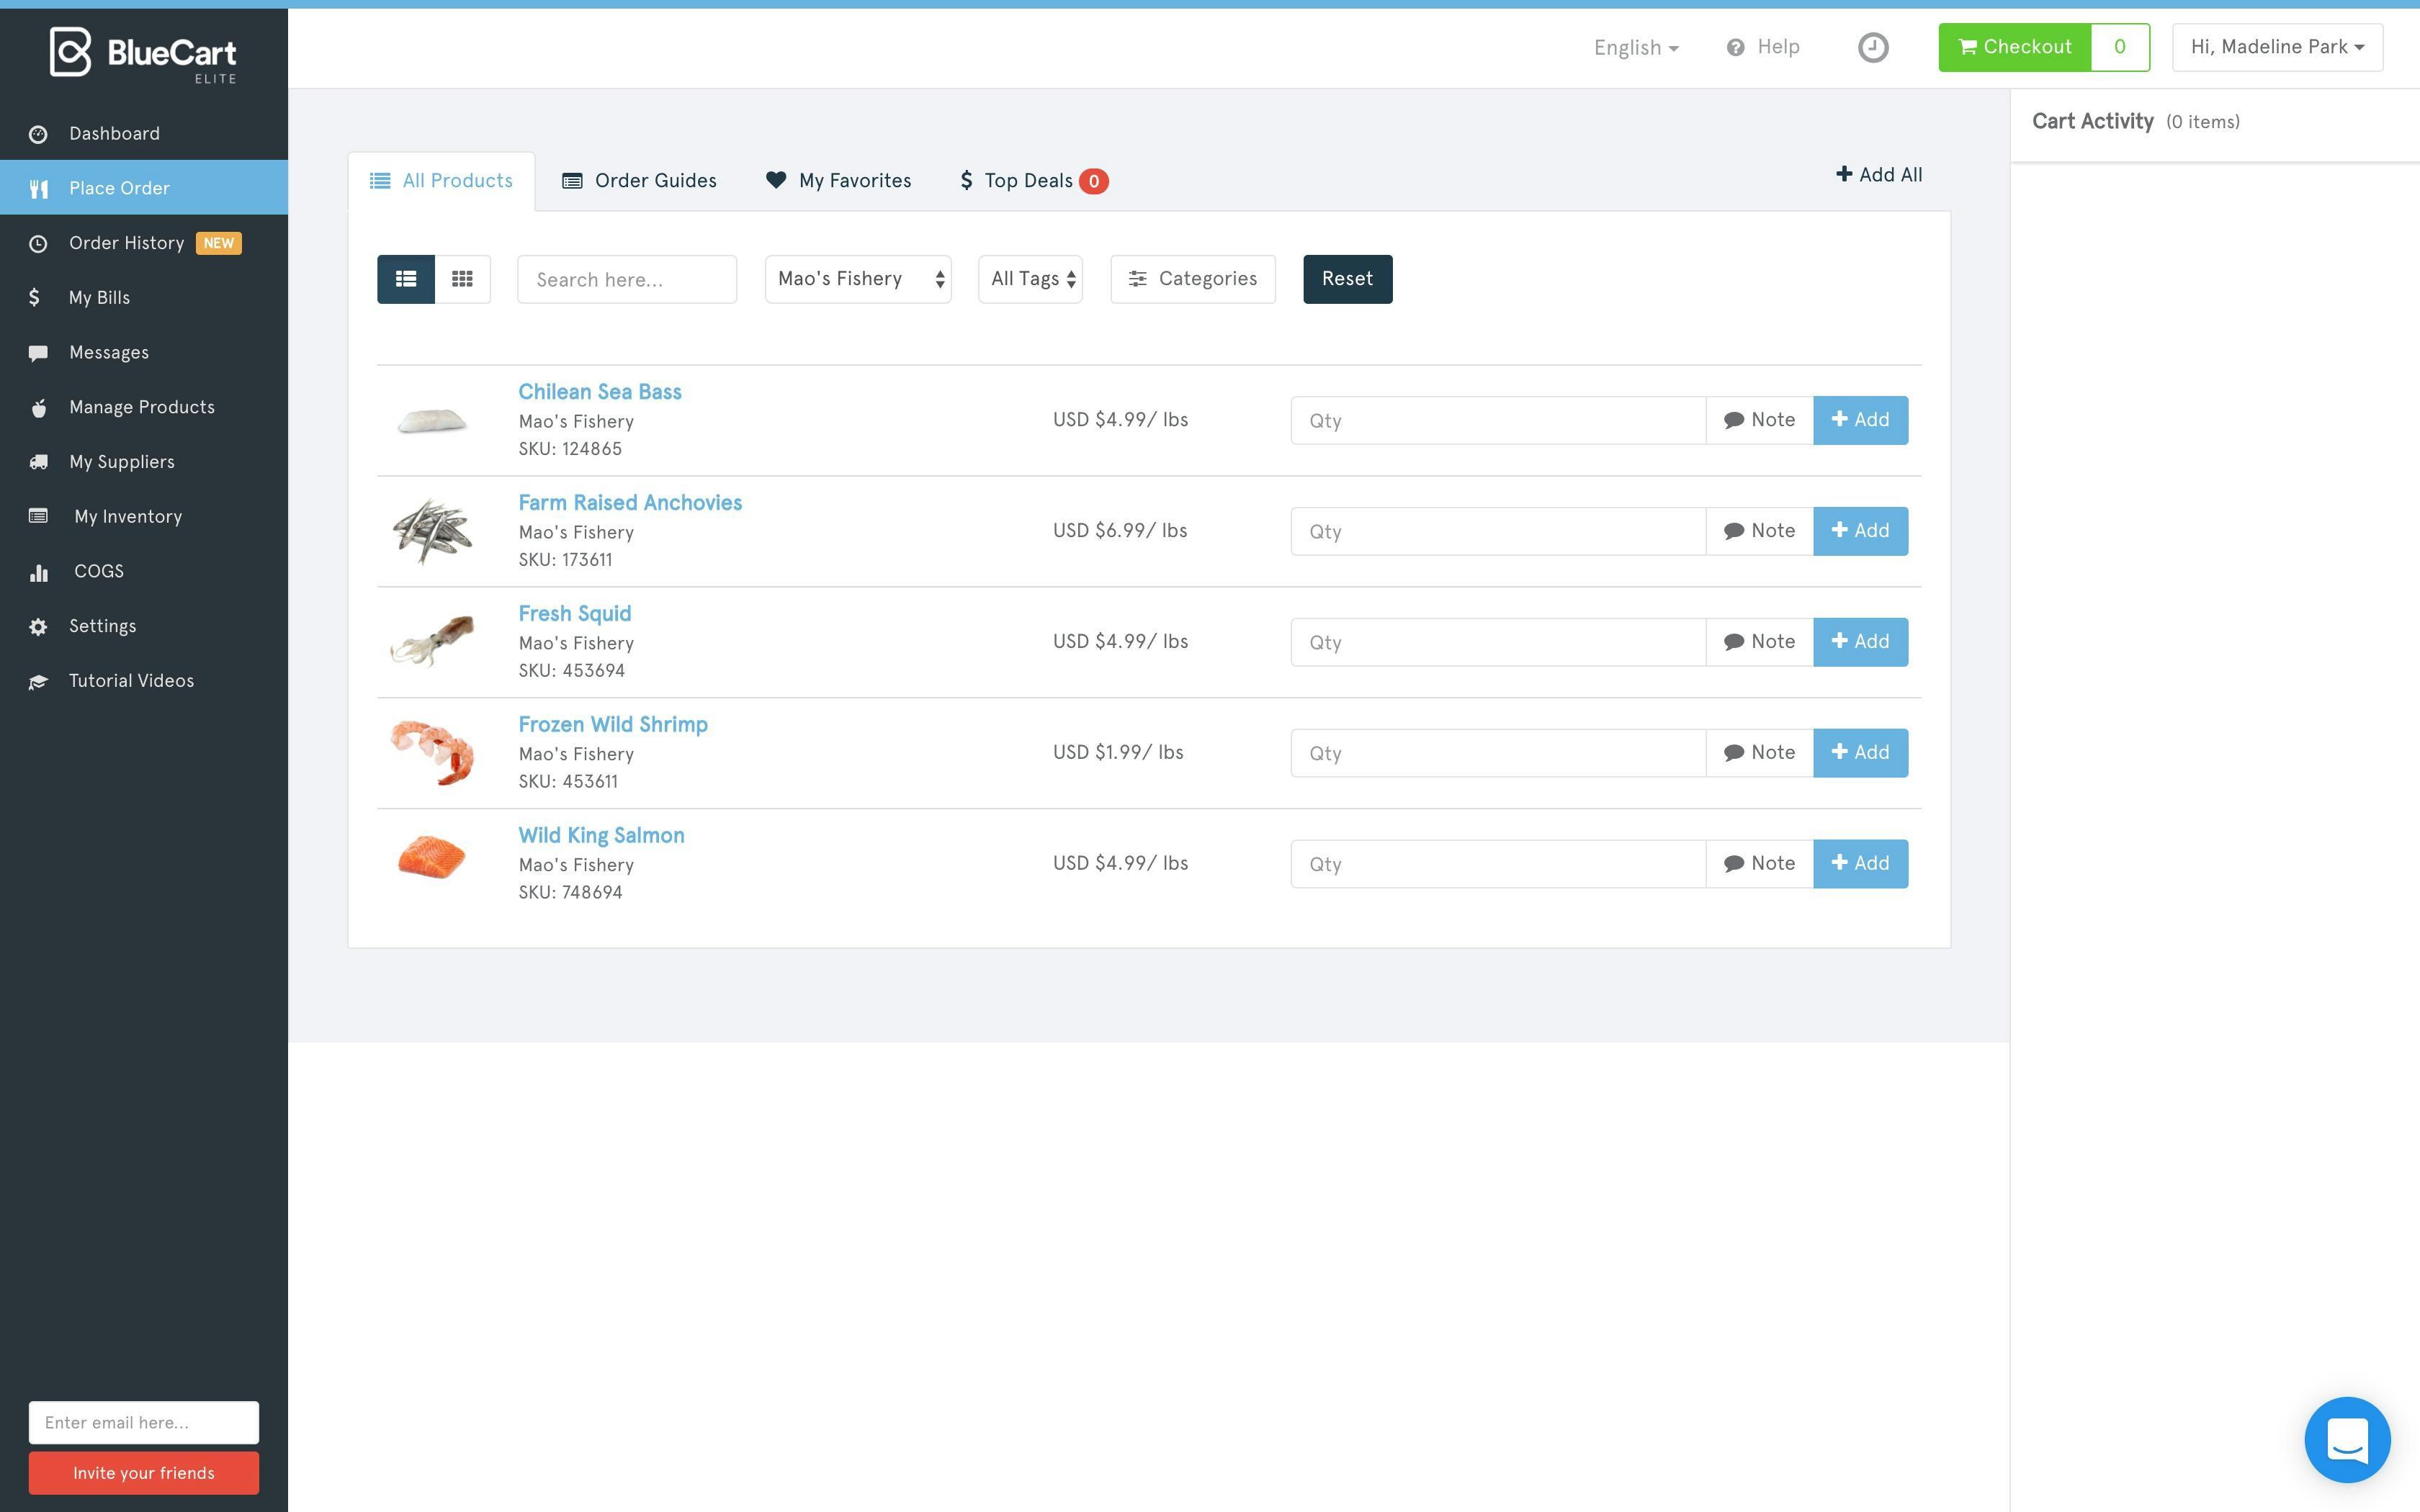
Task: Open the My Favorites tab
Action: pyautogui.click(x=838, y=181)
